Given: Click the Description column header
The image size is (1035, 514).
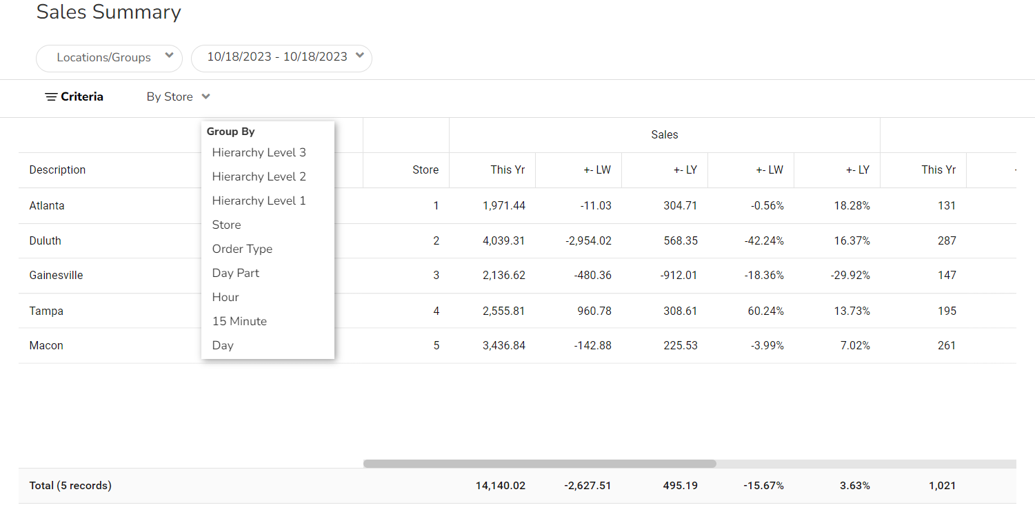Looking at the screenshot, I should [x=57, y=170].
